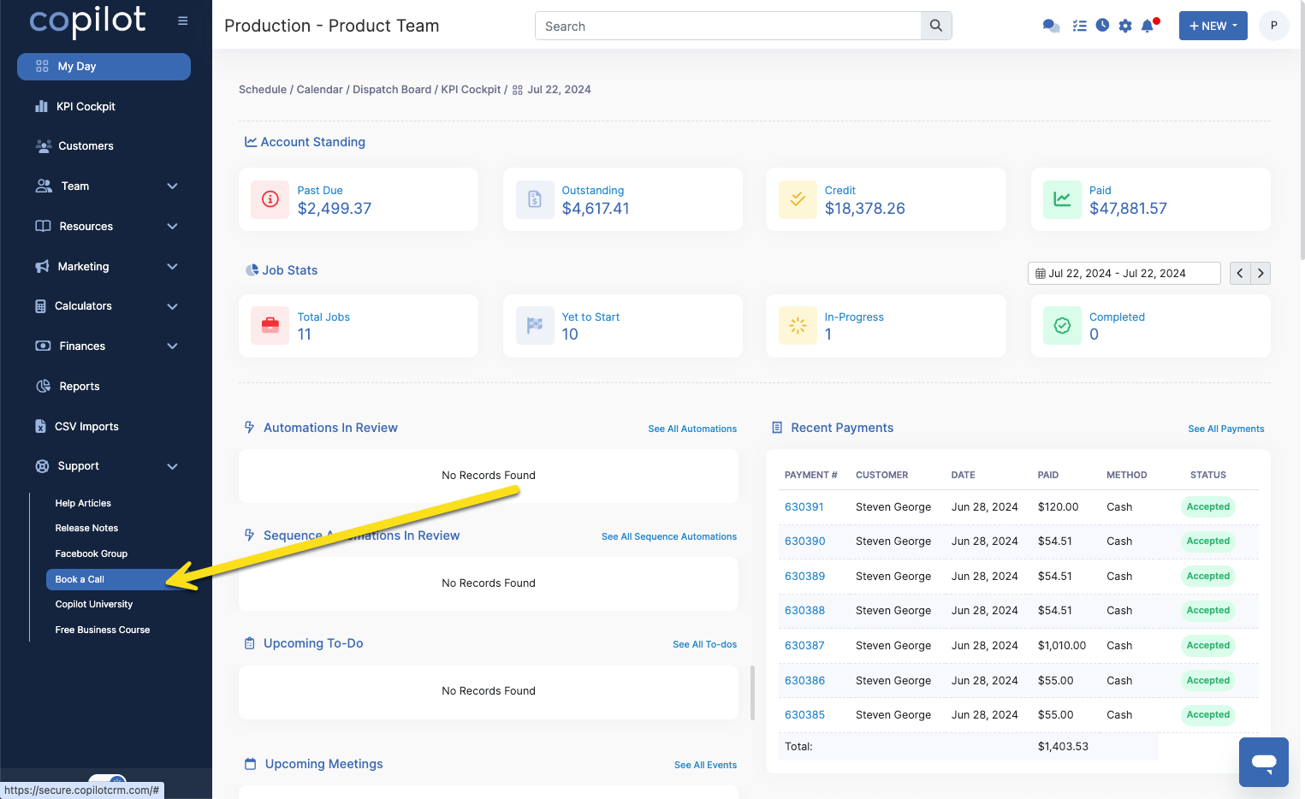1305x799 pixels.
Task: Click Accepted status for payment 630390
Action: (1207, 542)
